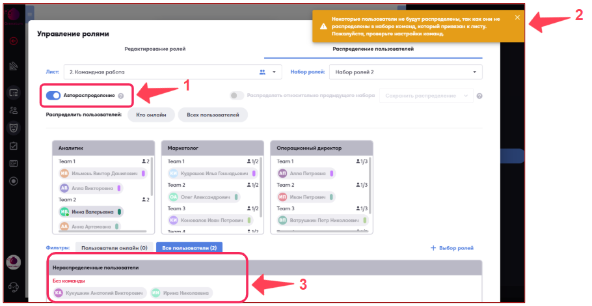Open the mask roles icon in sidebar
The height and width of the screenshot is (306, 592).
click(13, 128)
